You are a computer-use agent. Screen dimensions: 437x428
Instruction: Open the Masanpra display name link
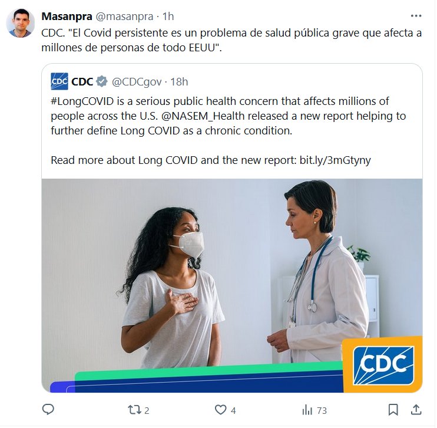[67, 16]
